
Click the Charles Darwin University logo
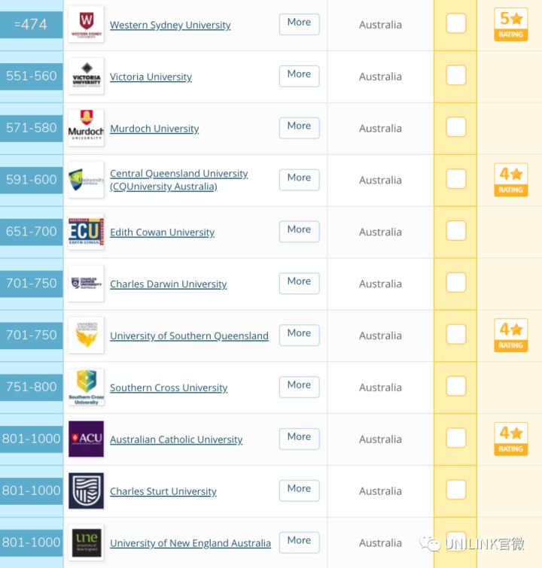pos(87,284)
